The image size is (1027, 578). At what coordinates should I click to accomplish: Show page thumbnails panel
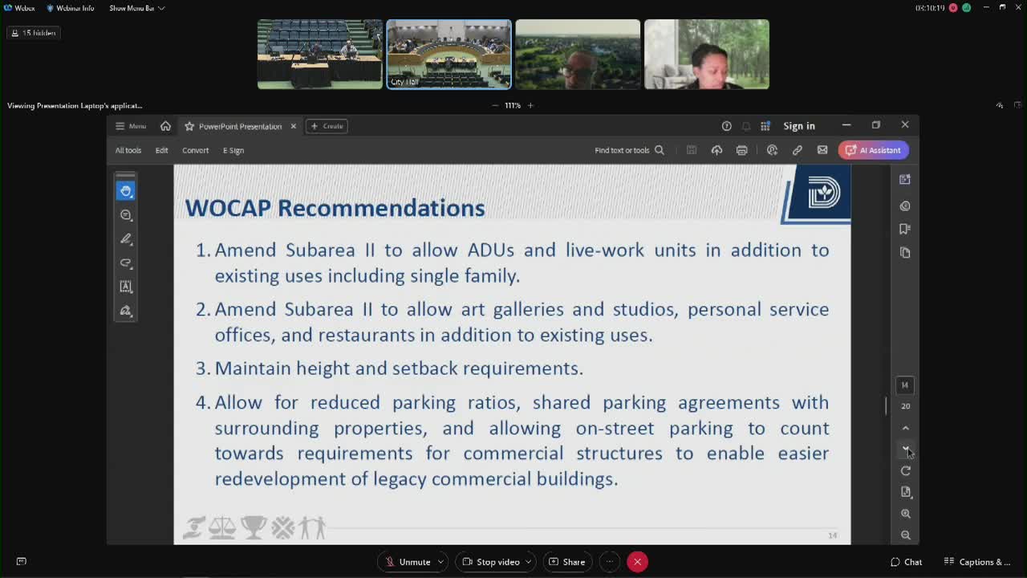[x=905, y=252]
